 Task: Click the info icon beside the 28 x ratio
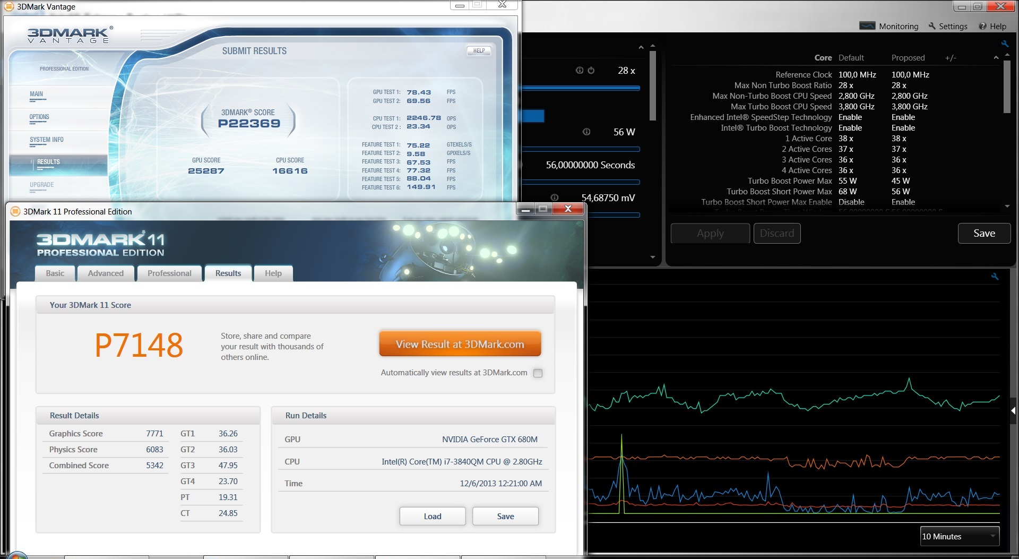[580, 71]
